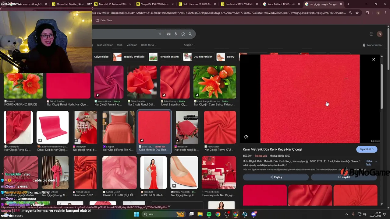Select the Renginin anlamı filter chip
This screenshot has width=390, height=219.
click(x=165, y=57)
